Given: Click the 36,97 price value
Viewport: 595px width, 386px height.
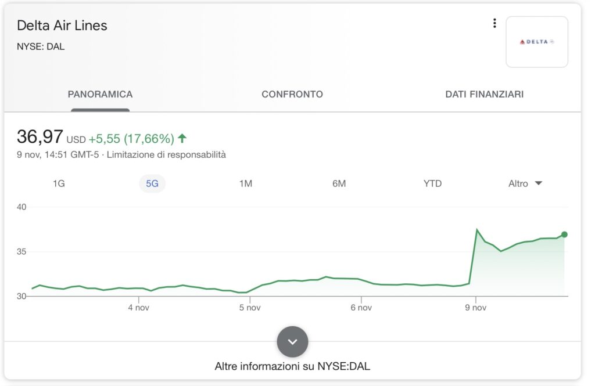Looking at the screenshot, I should 40,136.
